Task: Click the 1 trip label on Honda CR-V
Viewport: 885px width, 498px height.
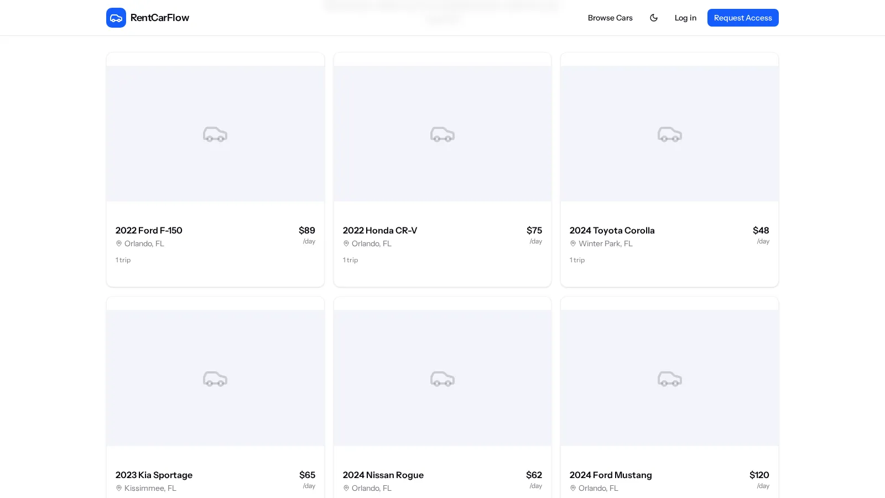Action: (x=351, y=260)
